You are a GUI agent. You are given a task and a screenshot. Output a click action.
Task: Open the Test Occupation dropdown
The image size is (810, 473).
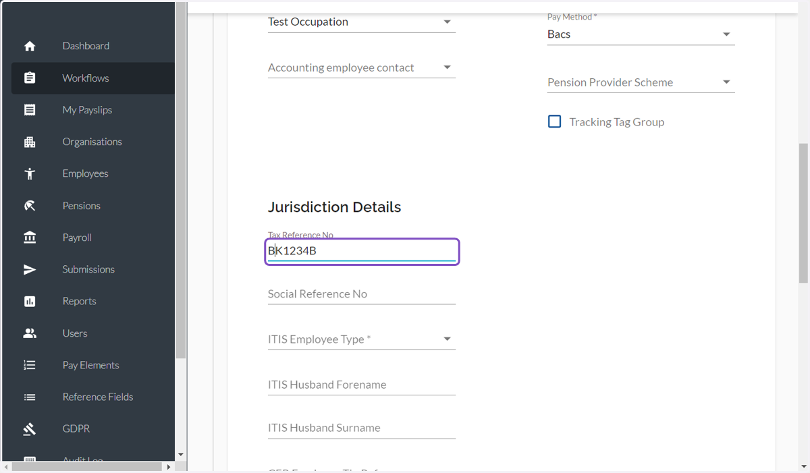click(362, 22)
